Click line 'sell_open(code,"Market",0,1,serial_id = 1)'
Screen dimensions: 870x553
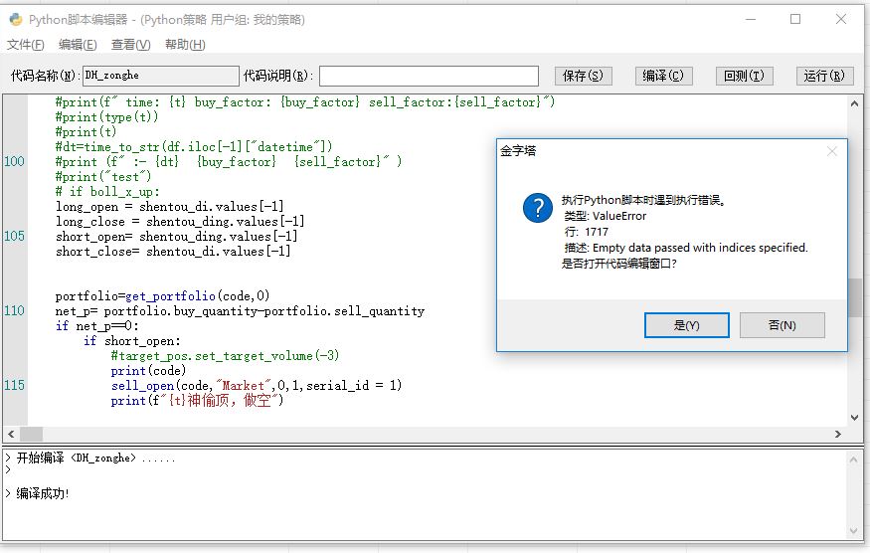257,385
